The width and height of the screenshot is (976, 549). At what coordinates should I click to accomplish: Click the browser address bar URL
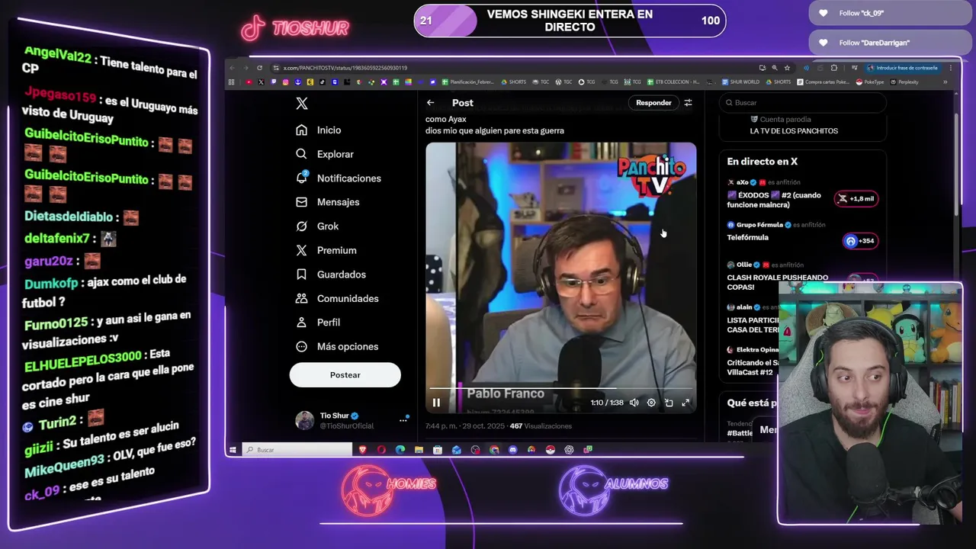tap(345, 68)
